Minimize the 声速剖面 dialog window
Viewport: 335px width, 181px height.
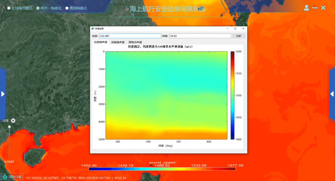pos(227,29)
